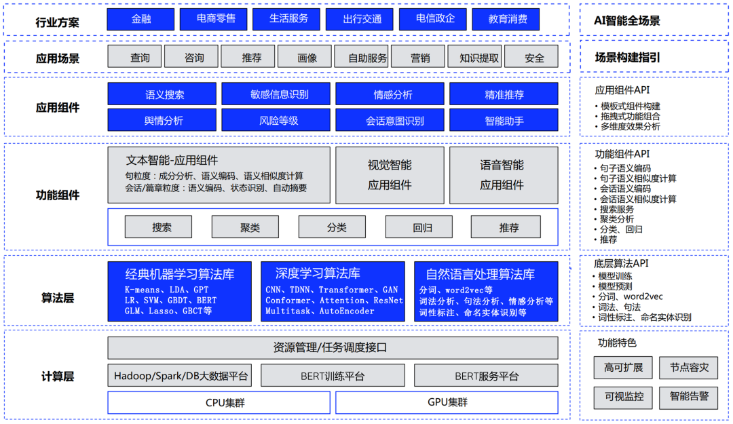Image resolution: width=733 pixels, height=424 pixels.
Task: Select the 教育消费 box
Action: pyautogui.click(x=506, y=19)
